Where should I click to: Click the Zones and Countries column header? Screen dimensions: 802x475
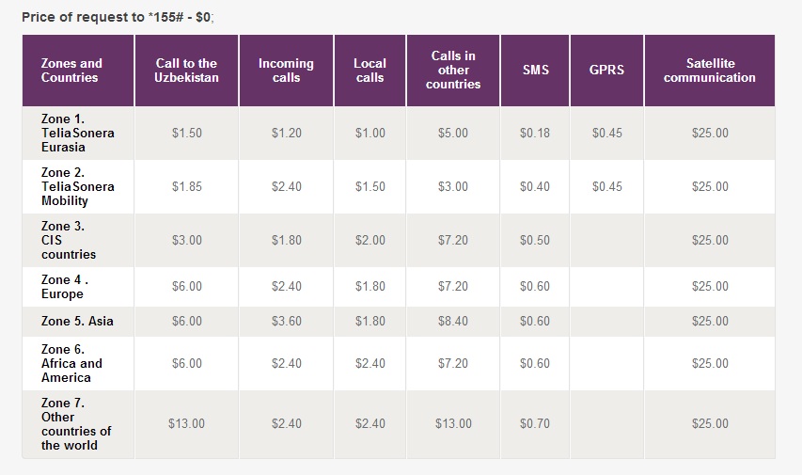point(71,71)
